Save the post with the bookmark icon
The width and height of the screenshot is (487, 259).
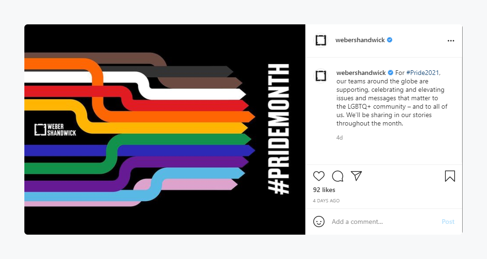(x=450, y=176)
